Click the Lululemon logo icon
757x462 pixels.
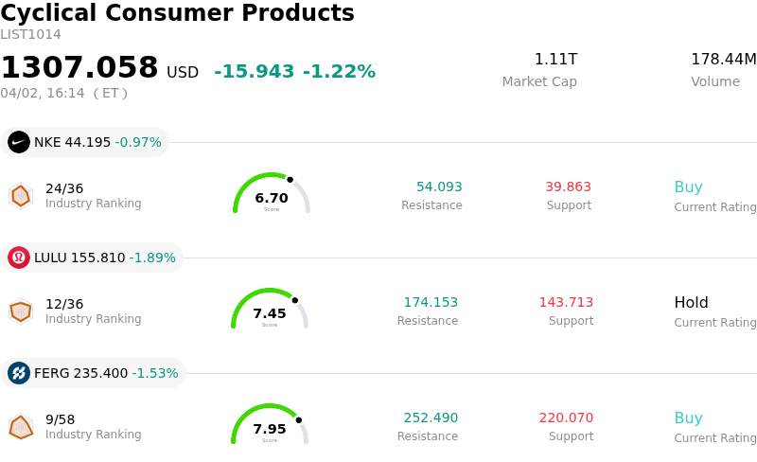[19, 258]
